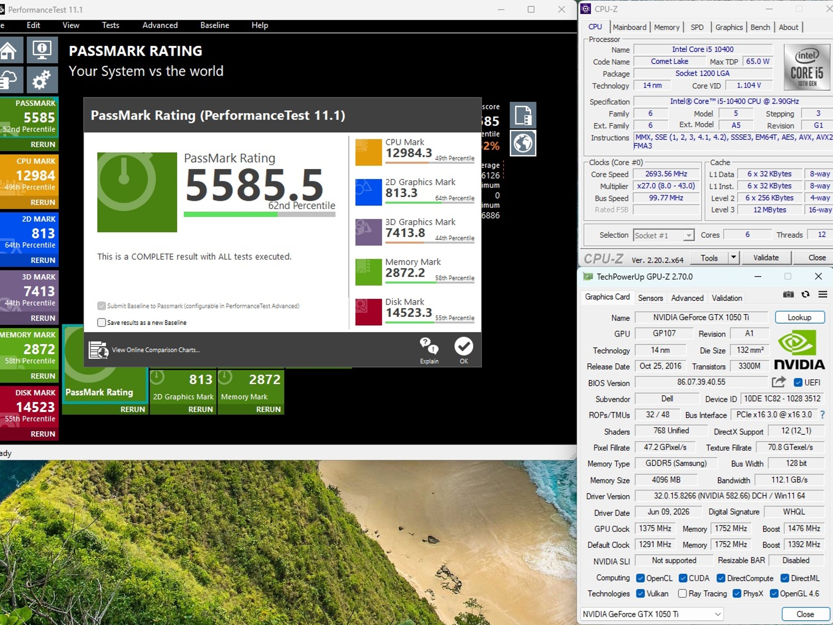Open the Socket #1 selection dropdown in CPU-Z
833x625 pixels.
[663, 235]
